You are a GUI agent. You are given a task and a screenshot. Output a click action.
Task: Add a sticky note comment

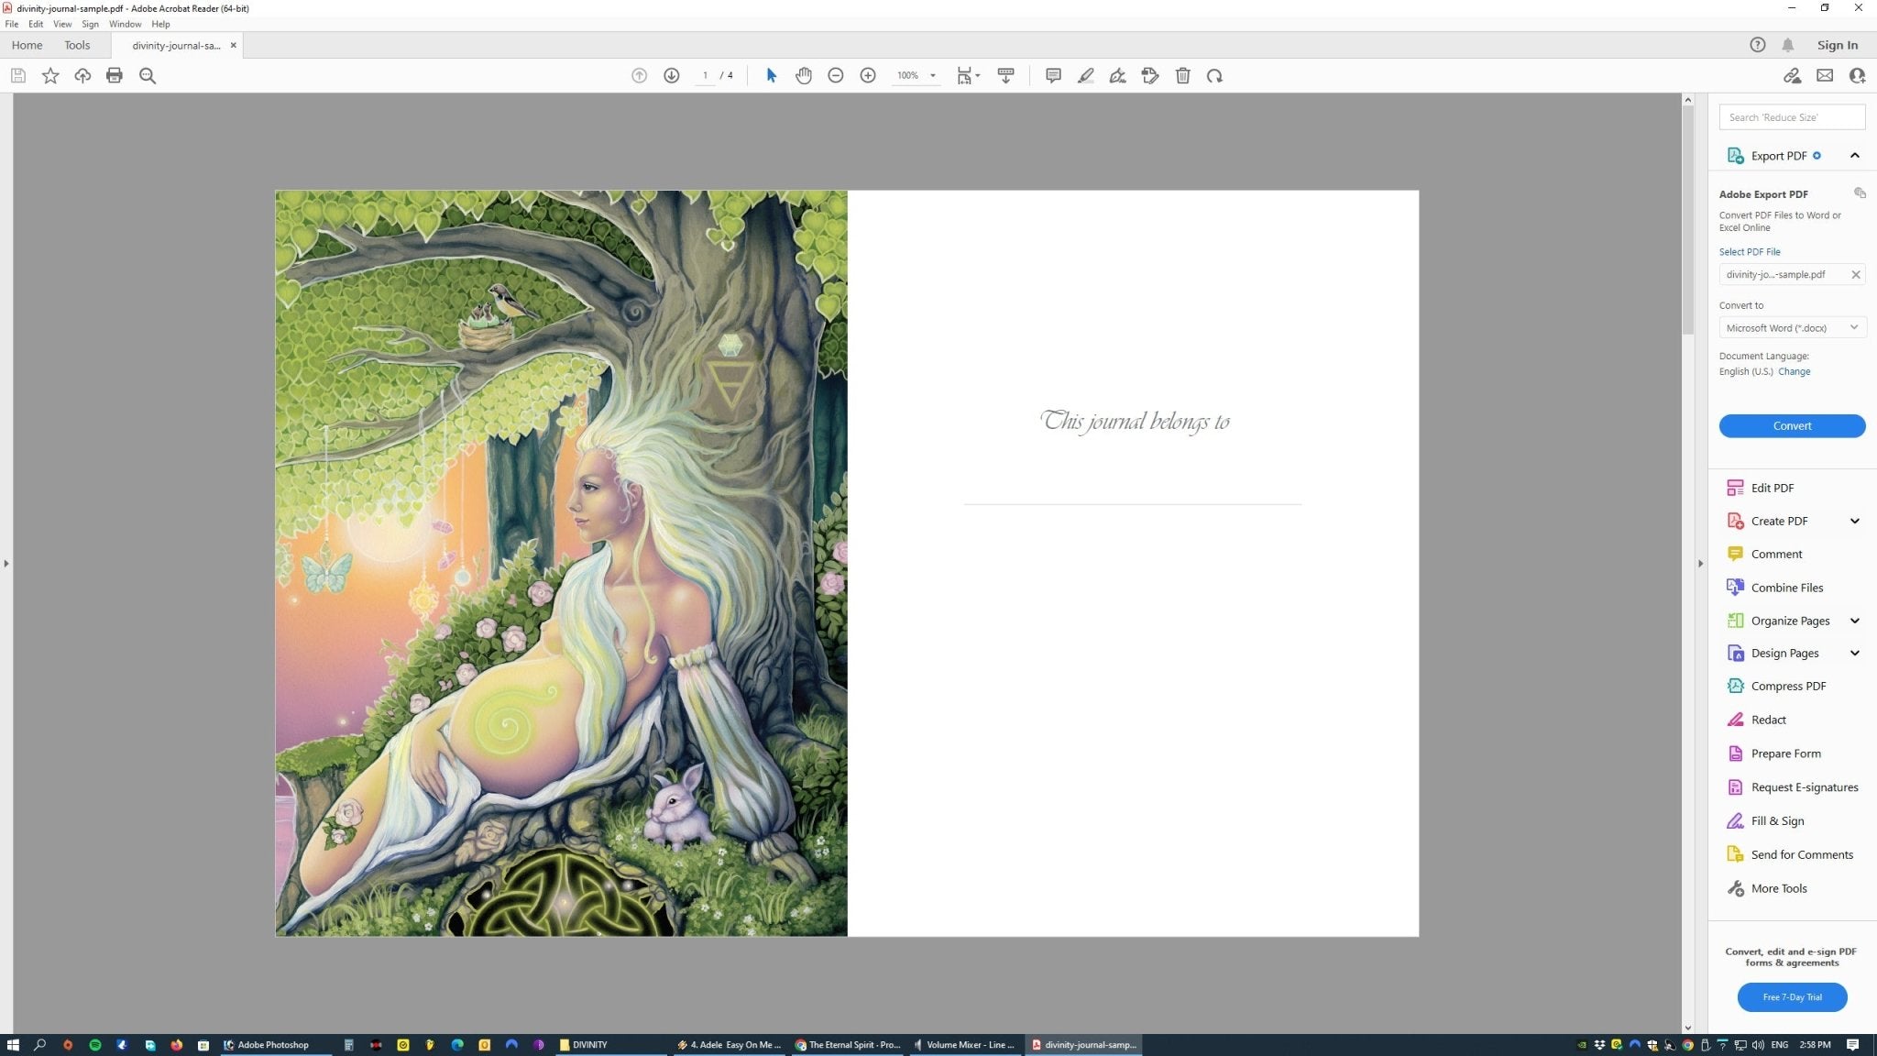1052,76
